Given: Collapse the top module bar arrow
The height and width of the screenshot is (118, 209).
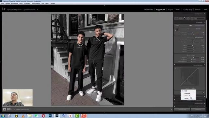Looking at the screenshot, I should [x=104, y=6].
